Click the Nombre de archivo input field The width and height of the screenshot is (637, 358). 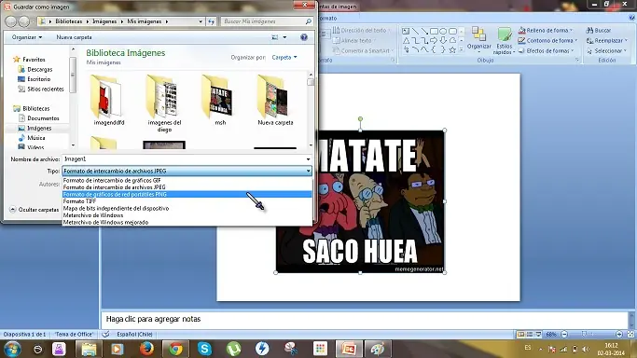click(184, 159)
